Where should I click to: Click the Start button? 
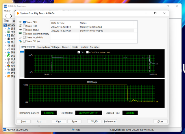[x=23, y=121]
